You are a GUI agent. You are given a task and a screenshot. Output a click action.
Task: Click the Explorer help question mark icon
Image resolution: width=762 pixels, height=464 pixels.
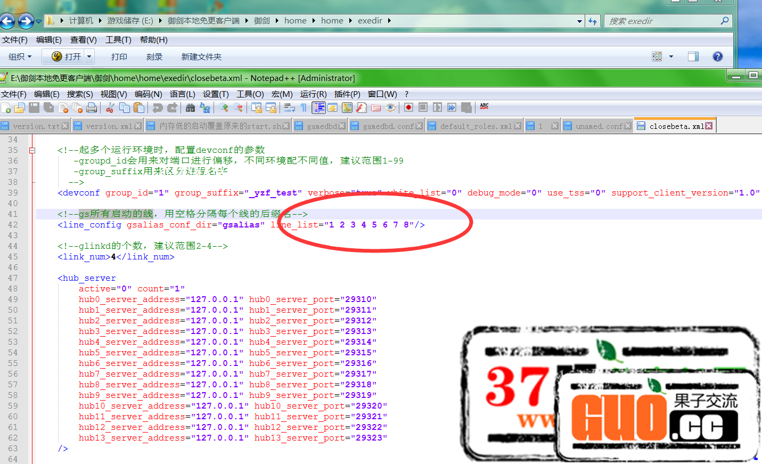point(718,56)
